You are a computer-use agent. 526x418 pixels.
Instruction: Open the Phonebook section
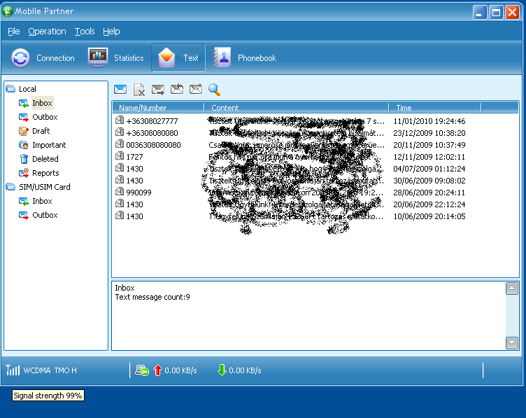pyautogui.click(x=245, y=58)
